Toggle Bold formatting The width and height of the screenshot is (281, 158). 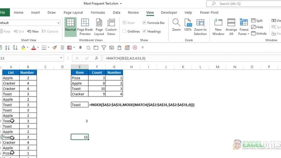[80, 47]
